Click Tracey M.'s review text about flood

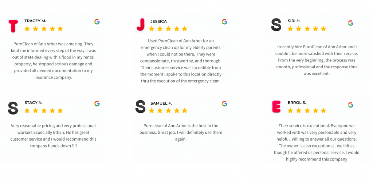point(53,61)
